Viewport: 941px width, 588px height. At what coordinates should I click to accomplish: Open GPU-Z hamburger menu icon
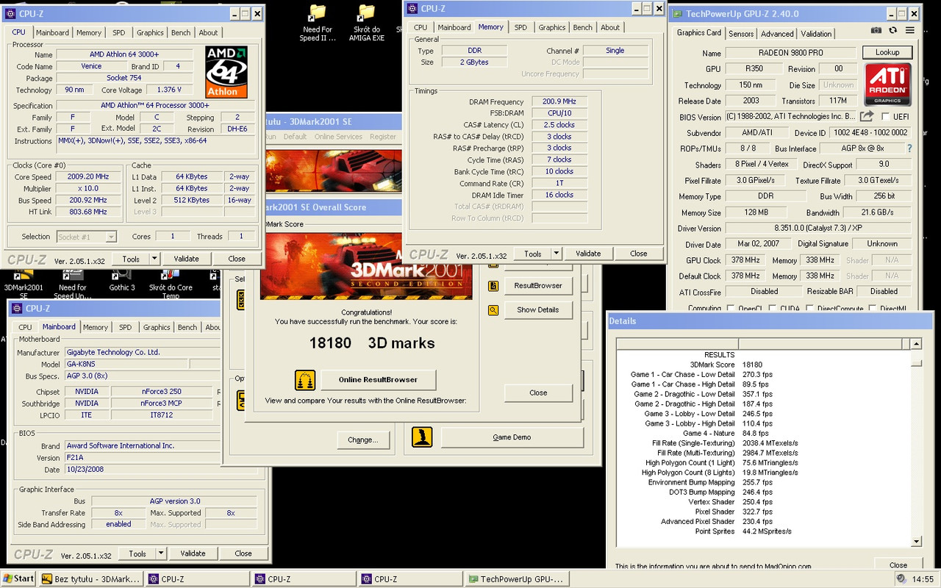click(910, 30)
